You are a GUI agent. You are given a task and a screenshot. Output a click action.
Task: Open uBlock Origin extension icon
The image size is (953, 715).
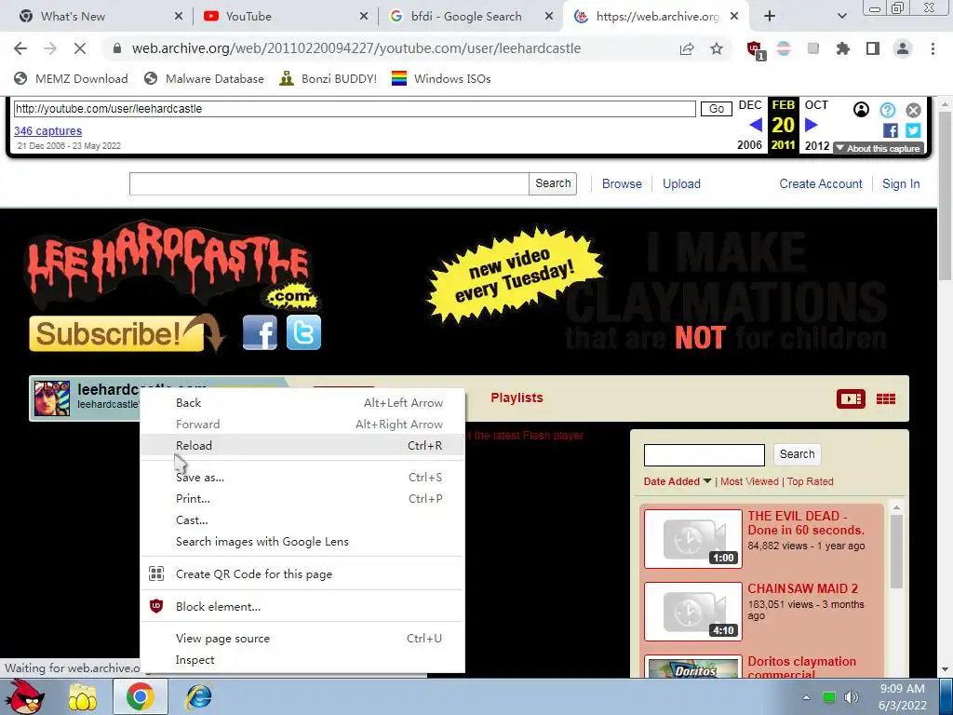tap(756, 49)
